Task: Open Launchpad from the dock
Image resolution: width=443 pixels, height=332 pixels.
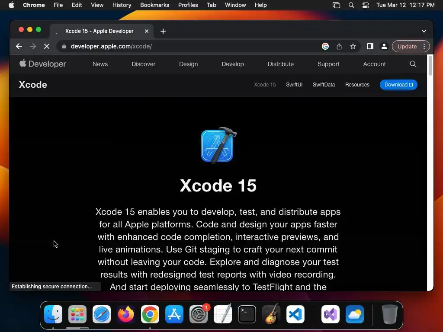Action: 77,314
